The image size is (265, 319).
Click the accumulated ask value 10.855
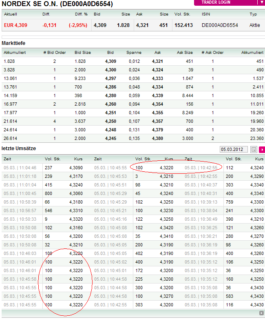click(257, 95)
